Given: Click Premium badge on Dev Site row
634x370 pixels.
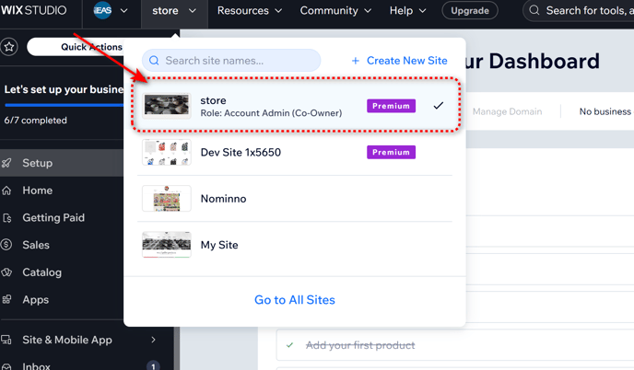Looking at the screenshot, I should point(391,152).
